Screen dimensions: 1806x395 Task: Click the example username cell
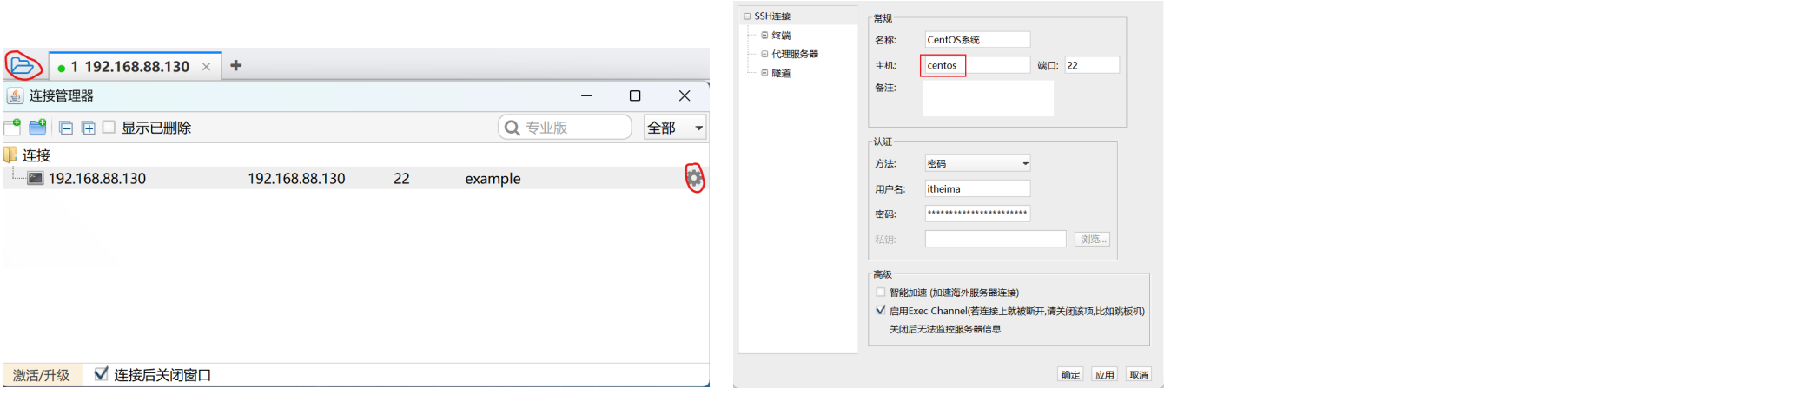point(493,179)
